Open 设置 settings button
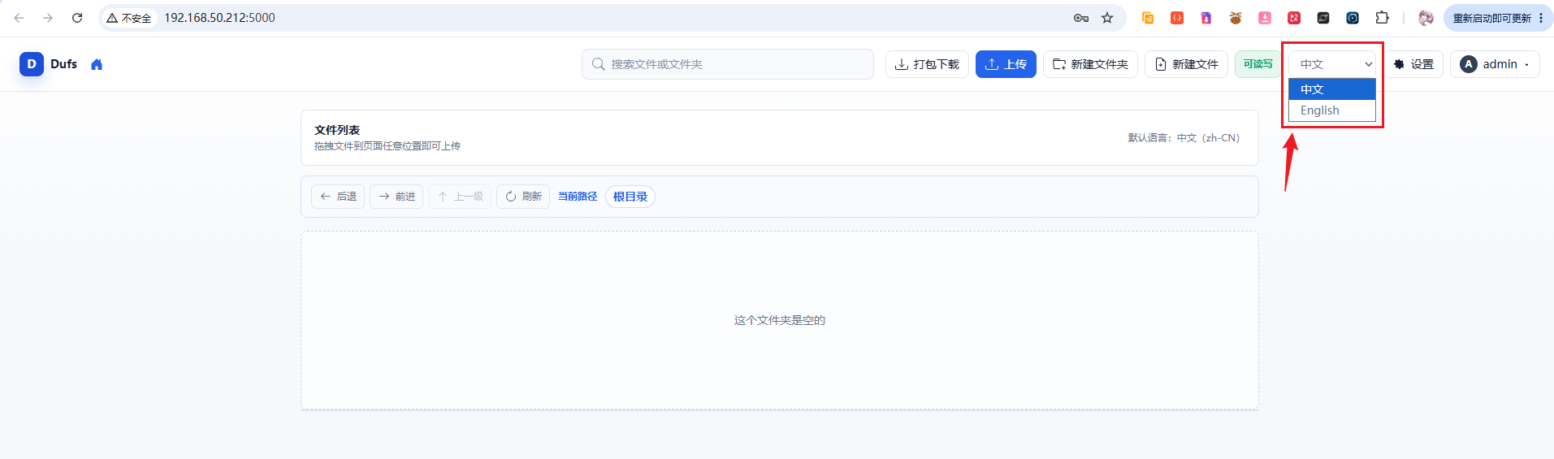This screenshot has height=459, width=1554. [x=1413, y=64]
